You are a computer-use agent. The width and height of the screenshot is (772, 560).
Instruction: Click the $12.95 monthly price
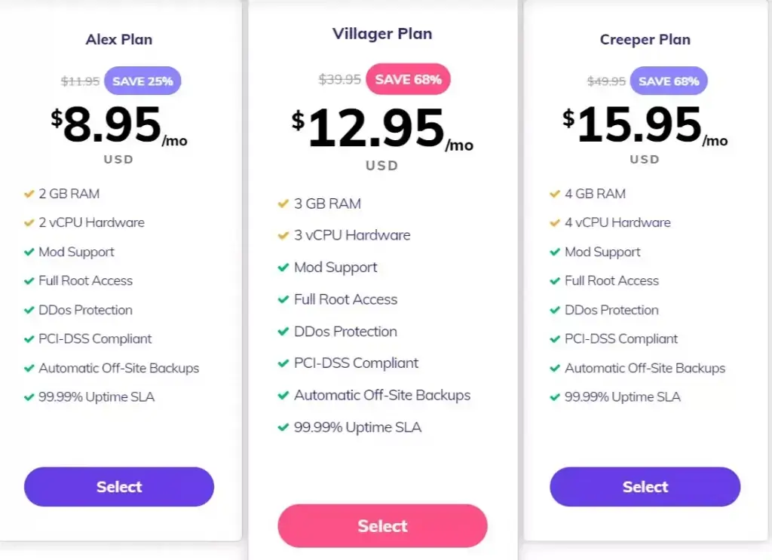point(377,128)
